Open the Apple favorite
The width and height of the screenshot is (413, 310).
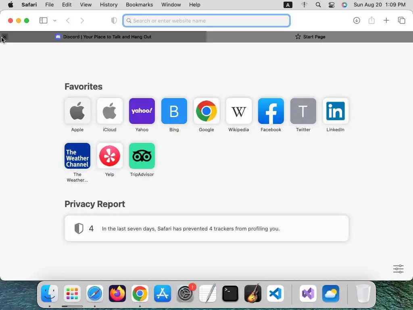[x=77, y=111]
